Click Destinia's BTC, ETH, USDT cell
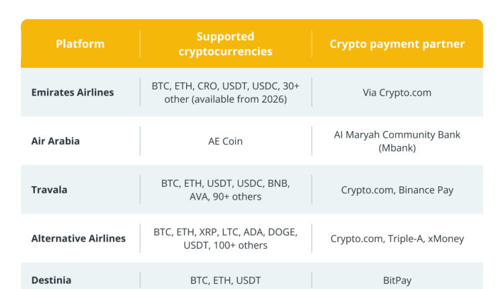The image size is (504, 289). 225,280
